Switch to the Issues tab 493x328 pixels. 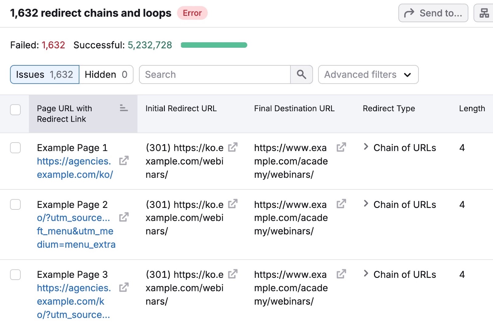[44, 75]
